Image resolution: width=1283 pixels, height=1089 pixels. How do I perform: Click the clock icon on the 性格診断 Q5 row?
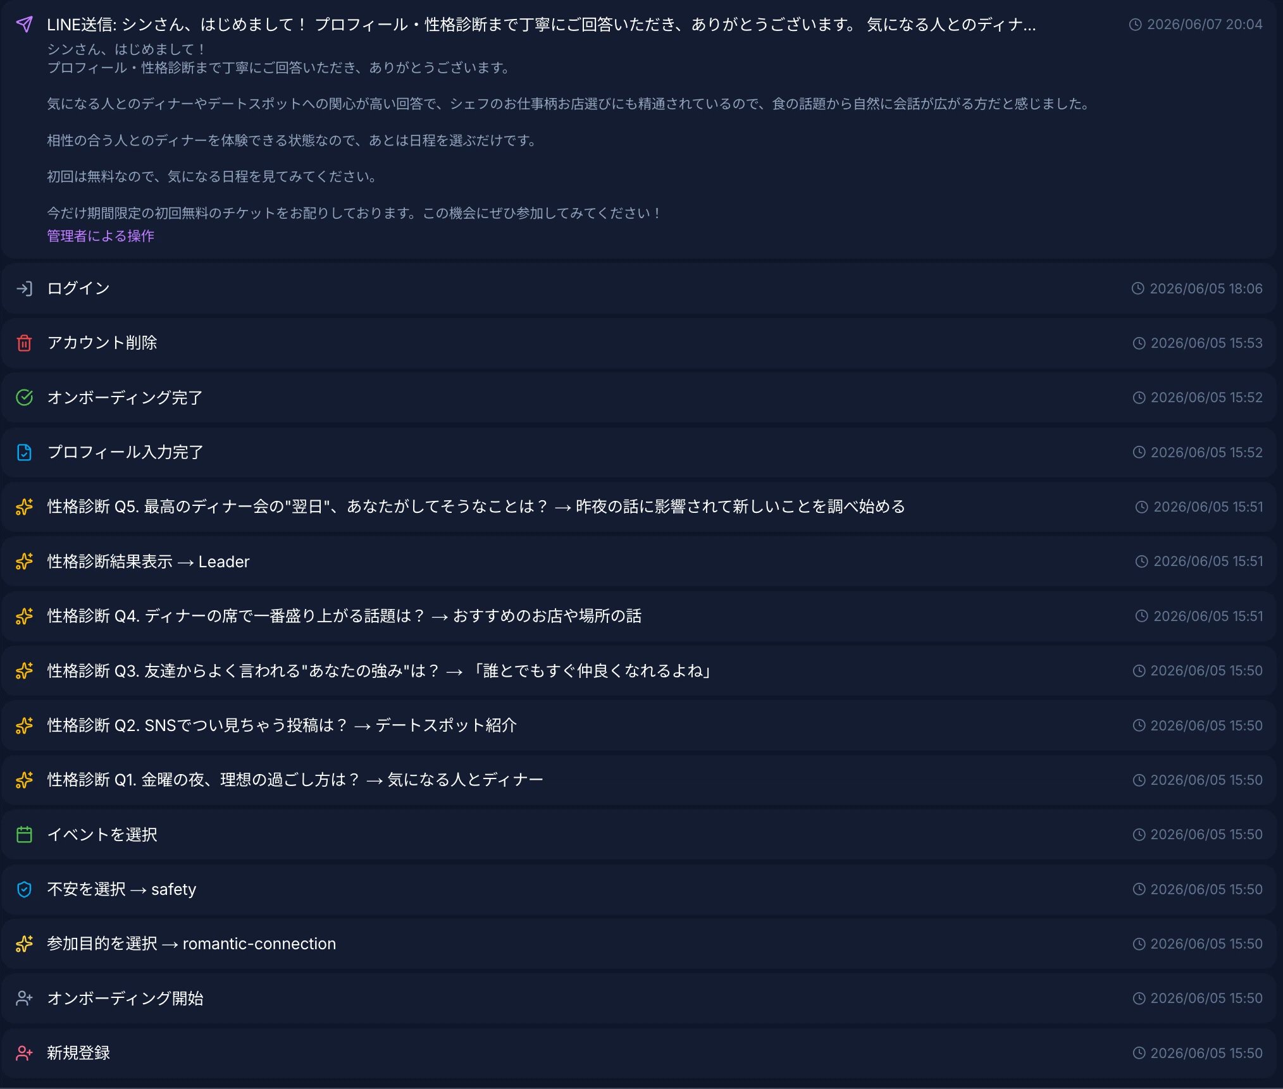click(x=1142, y=507)
